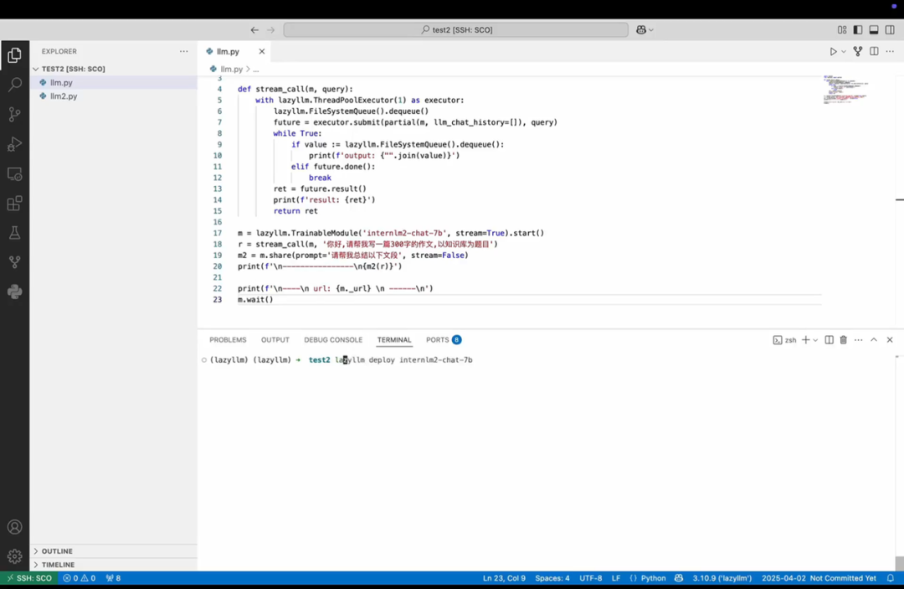Image resolution: width=904 pixels, height=589 pixels.
Task: Maximize the panel with up chevron
Action: (x=874, y=340)
